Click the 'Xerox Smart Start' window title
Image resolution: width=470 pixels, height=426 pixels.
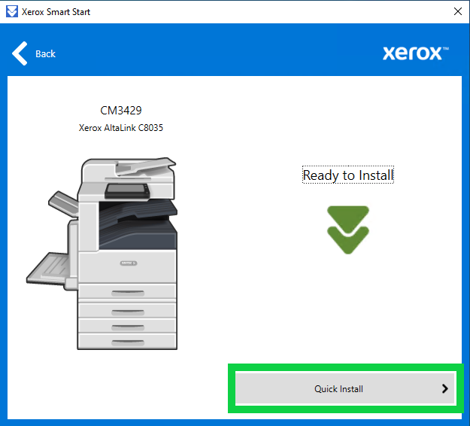pyautogui.click(x=56, y=12)
